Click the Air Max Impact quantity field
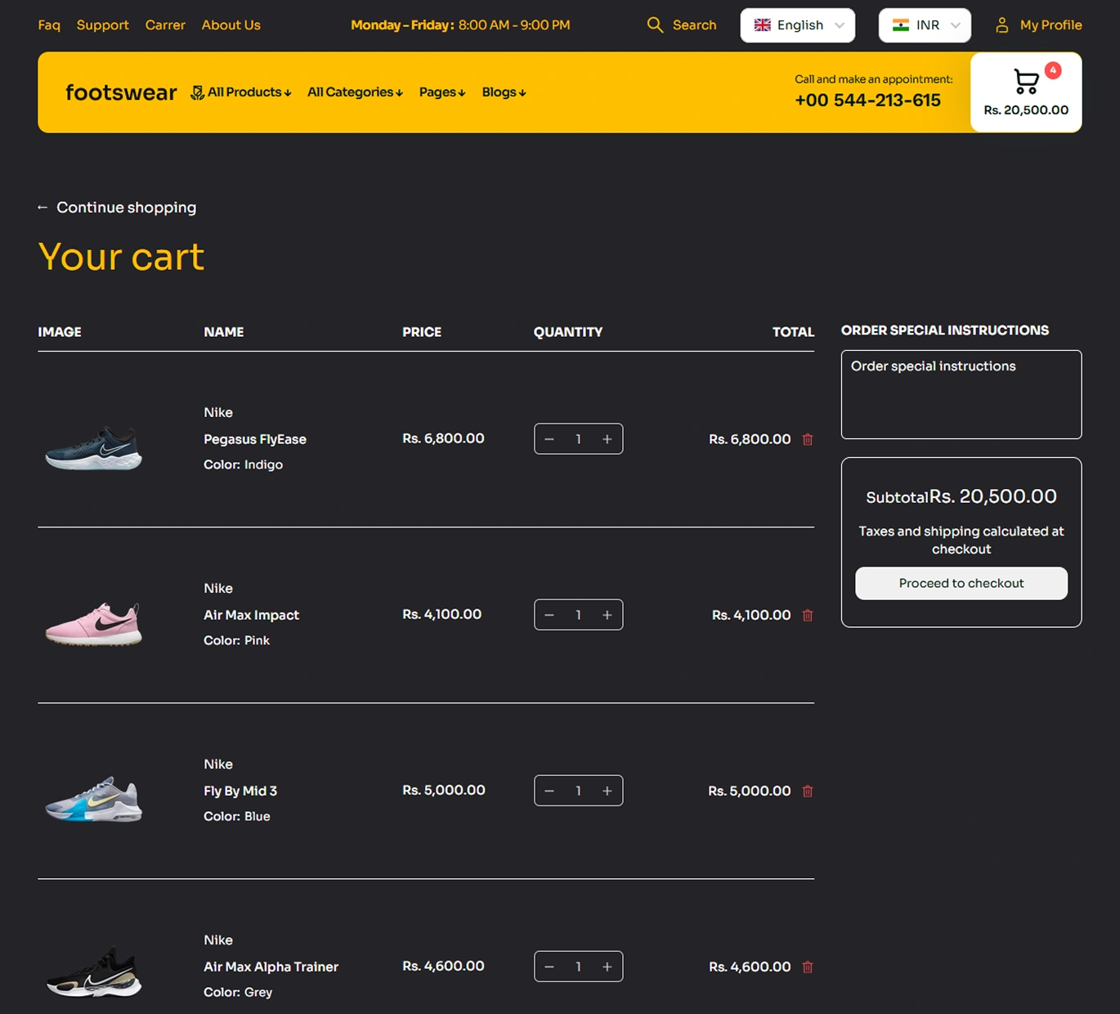 click(578, 615)
